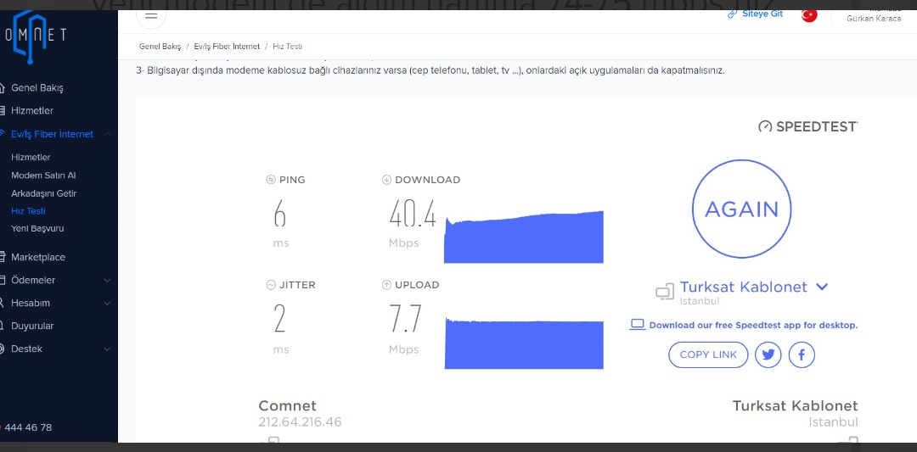The image size is (917, 452).
Task: Select Yeni Başvuru submenu item
Action: click(37, 228)
